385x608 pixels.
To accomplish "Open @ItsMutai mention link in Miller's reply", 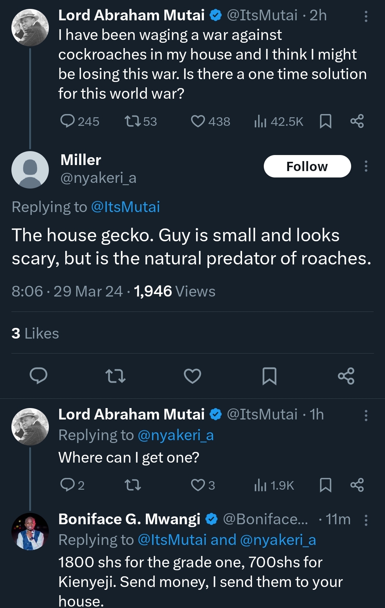I will 125,207.
